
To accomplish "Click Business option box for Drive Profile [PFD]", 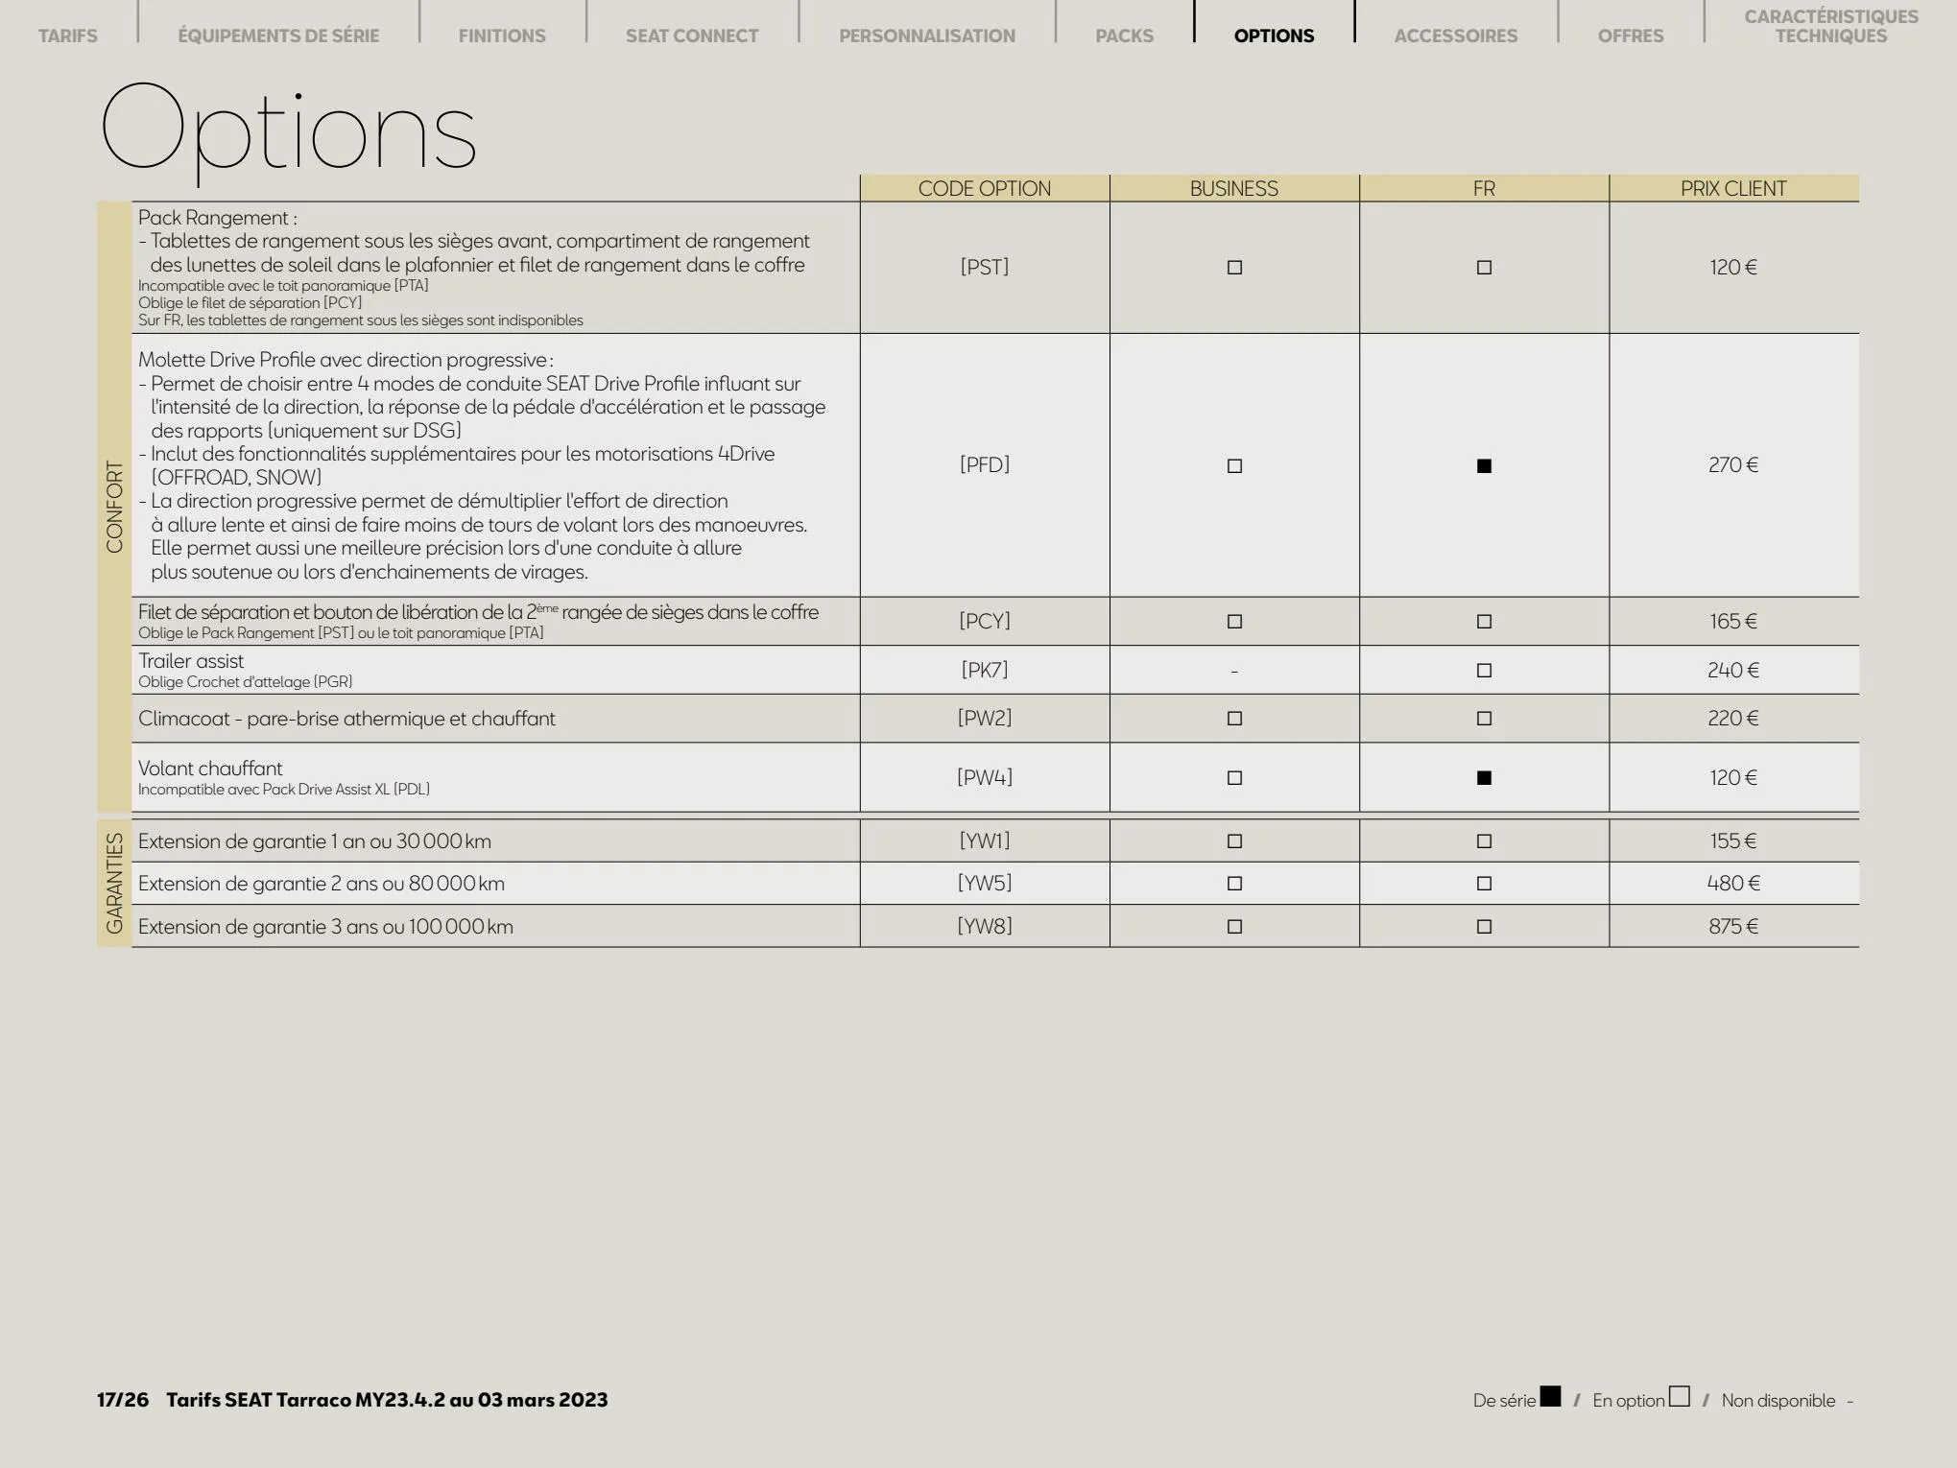I will click(1234, 466).
